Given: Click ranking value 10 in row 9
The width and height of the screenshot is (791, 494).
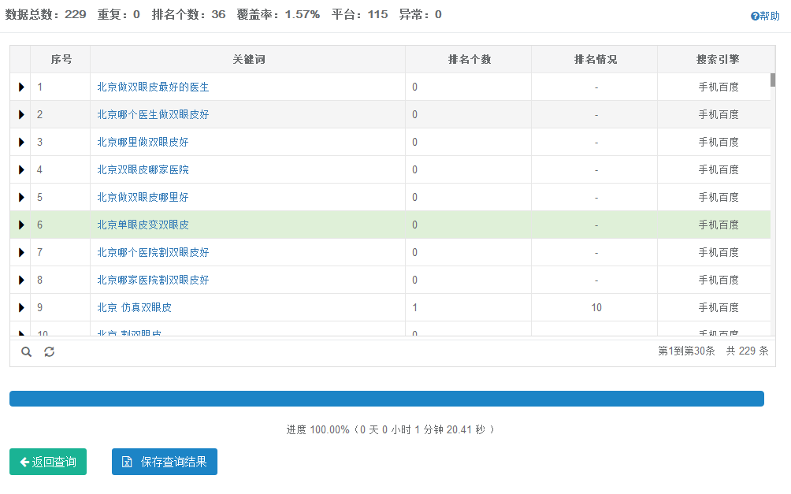Looking at the screenshot, I should click(x=596, y=307).
